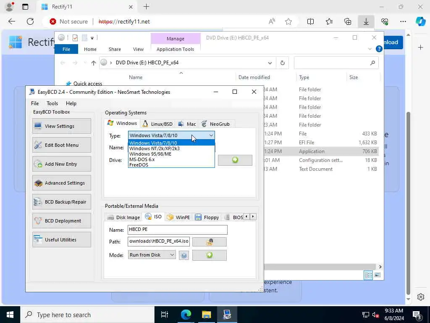430x323 pixels.
Task: Open Edge Collections icon
Action: (348, 21)
